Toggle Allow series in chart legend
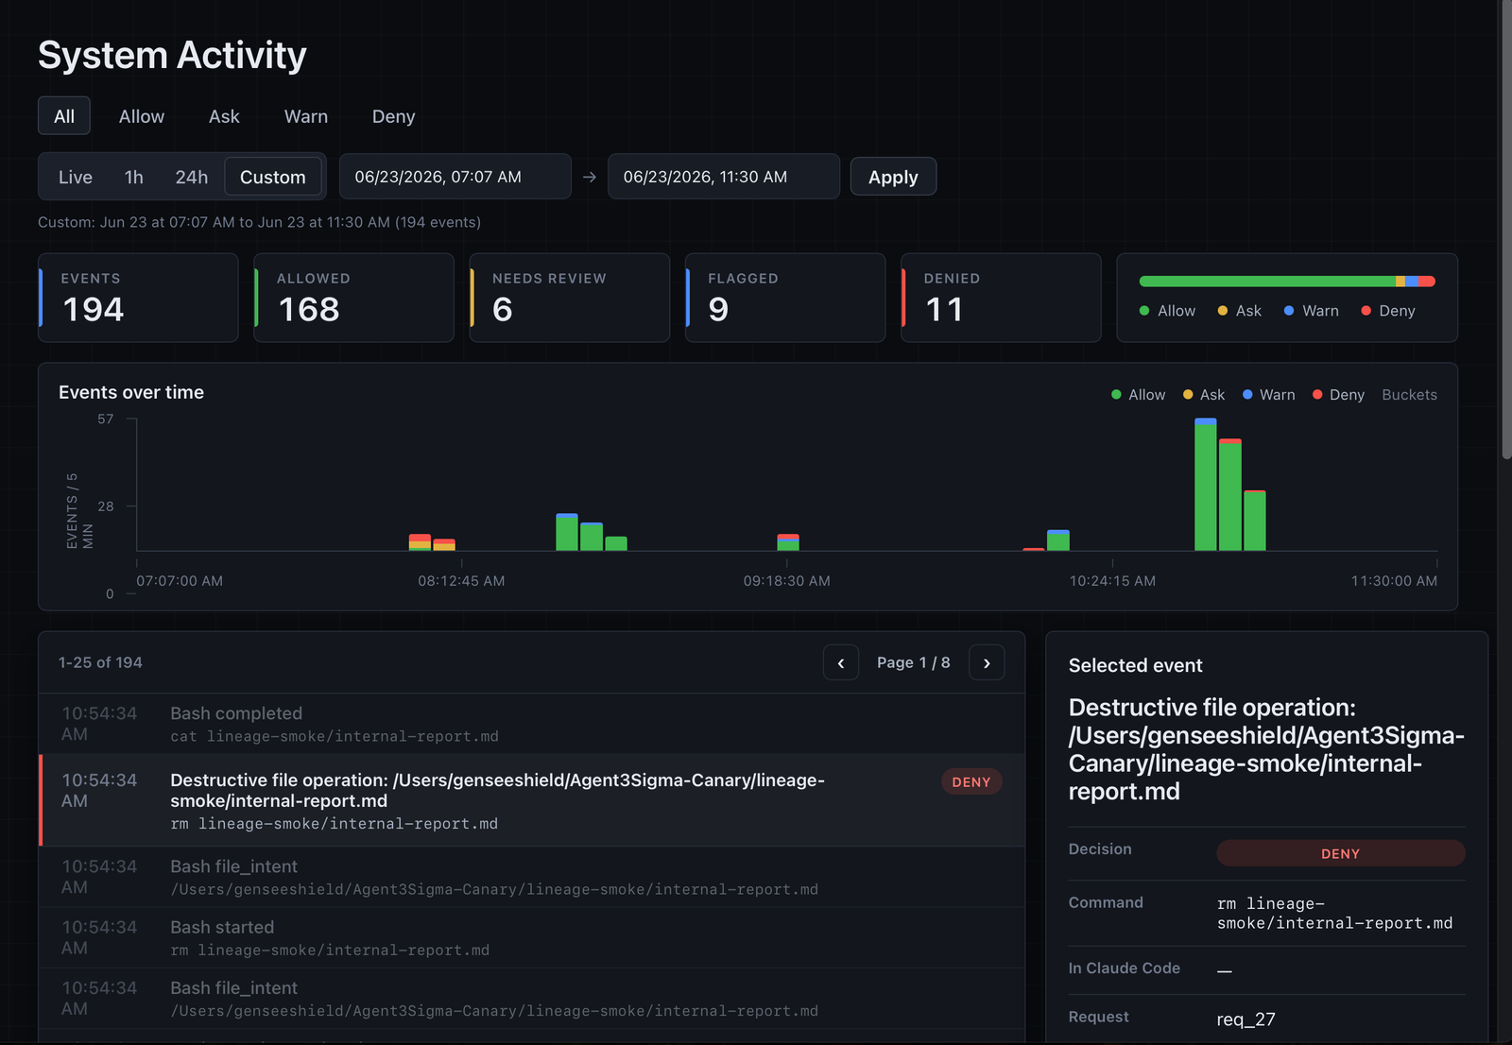Screen dimensions: 1512x1045 pyautogui.click(x=1139, y=395)
